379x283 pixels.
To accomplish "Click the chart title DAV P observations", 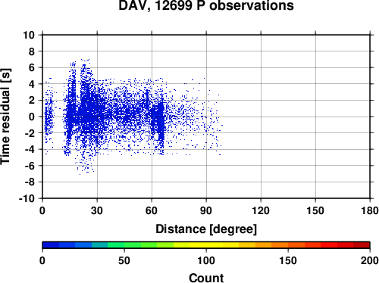I will [x=206, y=5].
